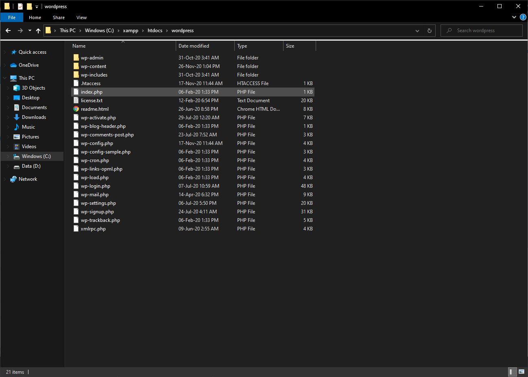
Task: Open the Customize Quick Access Toolbar dropdown
Action: 37,7
